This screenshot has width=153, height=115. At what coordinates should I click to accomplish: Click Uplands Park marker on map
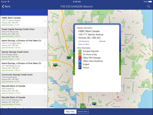(143, 85)
